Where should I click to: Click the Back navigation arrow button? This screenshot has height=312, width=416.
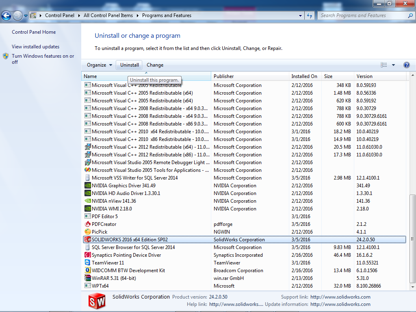[x=6, y=16]
